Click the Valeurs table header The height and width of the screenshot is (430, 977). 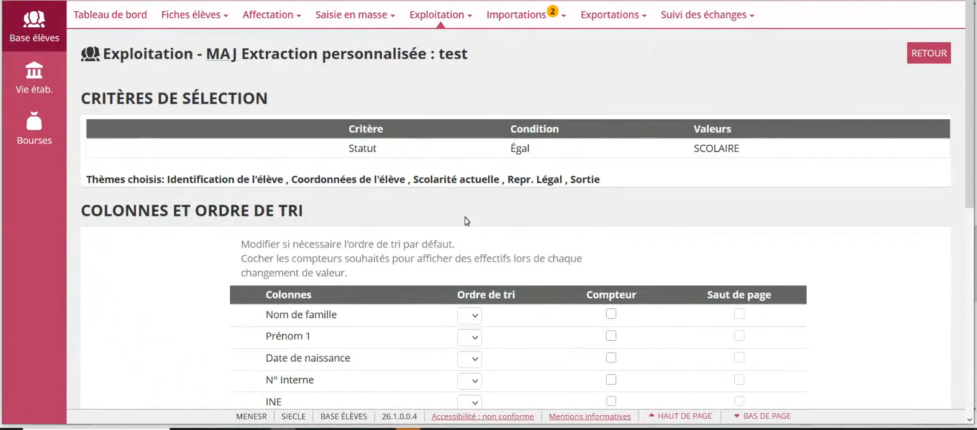(712, 129)
